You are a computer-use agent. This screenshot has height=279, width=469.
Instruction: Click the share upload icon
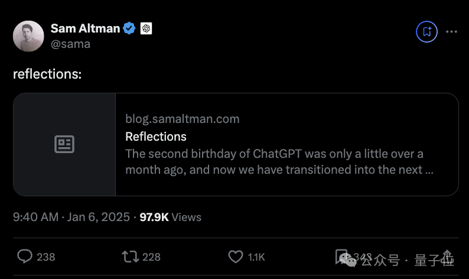pos(447,256)
